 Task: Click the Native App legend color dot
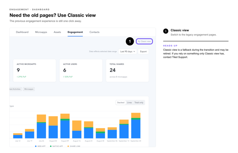(x=51, y=146)
